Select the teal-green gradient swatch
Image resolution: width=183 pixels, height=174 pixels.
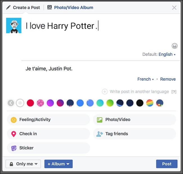(100, 103)
